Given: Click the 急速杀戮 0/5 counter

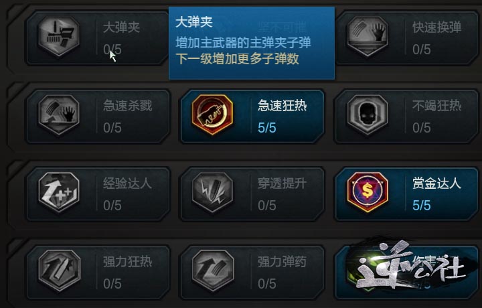Looking at the screenshot, I should coord(112,128).
